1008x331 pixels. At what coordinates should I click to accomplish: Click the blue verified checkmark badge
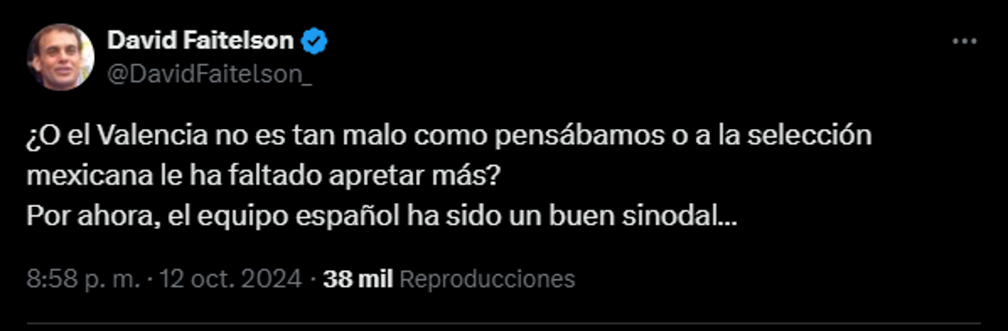coord(315,39)
